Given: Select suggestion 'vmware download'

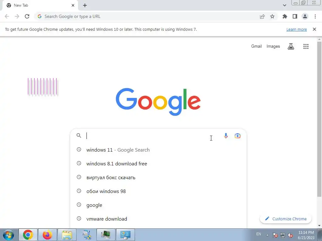Looking at the screenshot, I should click(x=158, y=219).
